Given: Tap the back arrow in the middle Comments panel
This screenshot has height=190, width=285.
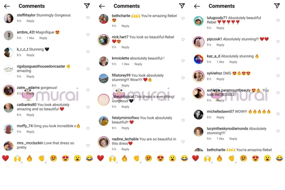Looking at the screenshot, I should 102,6.
